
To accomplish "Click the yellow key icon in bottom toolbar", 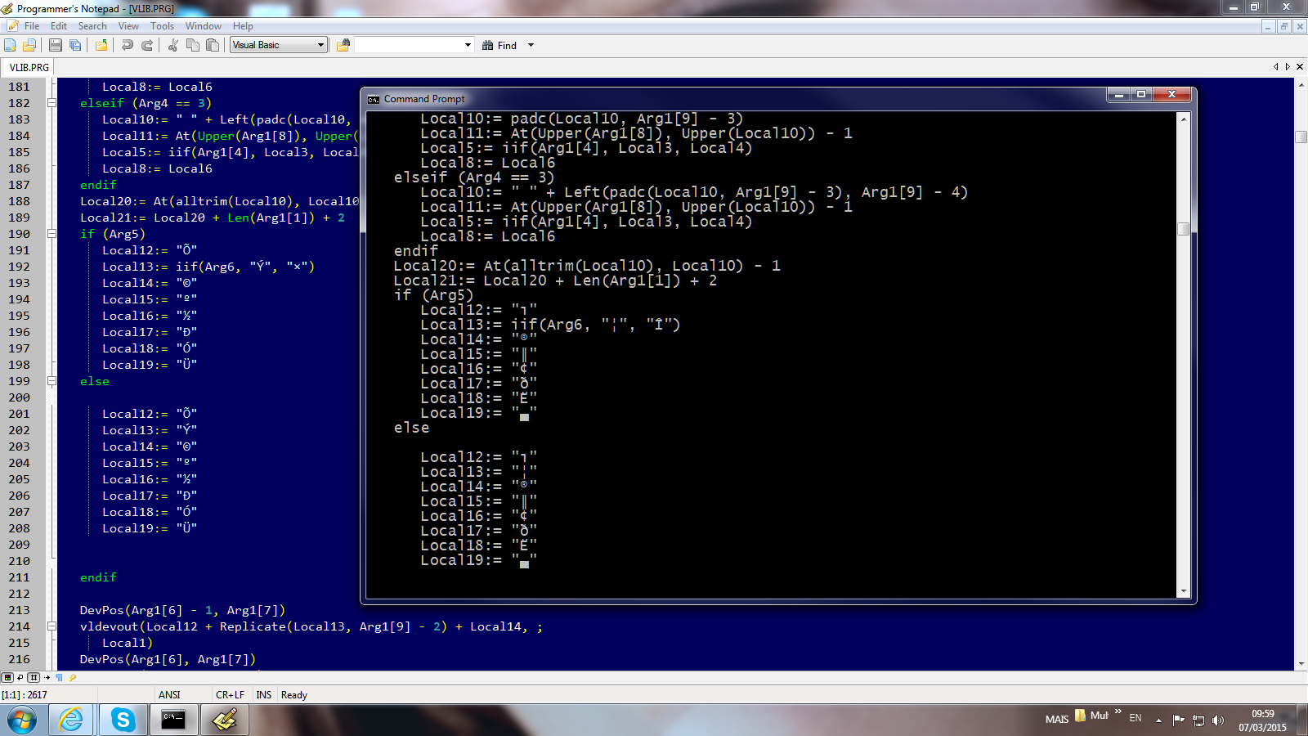I will [72, 677].
